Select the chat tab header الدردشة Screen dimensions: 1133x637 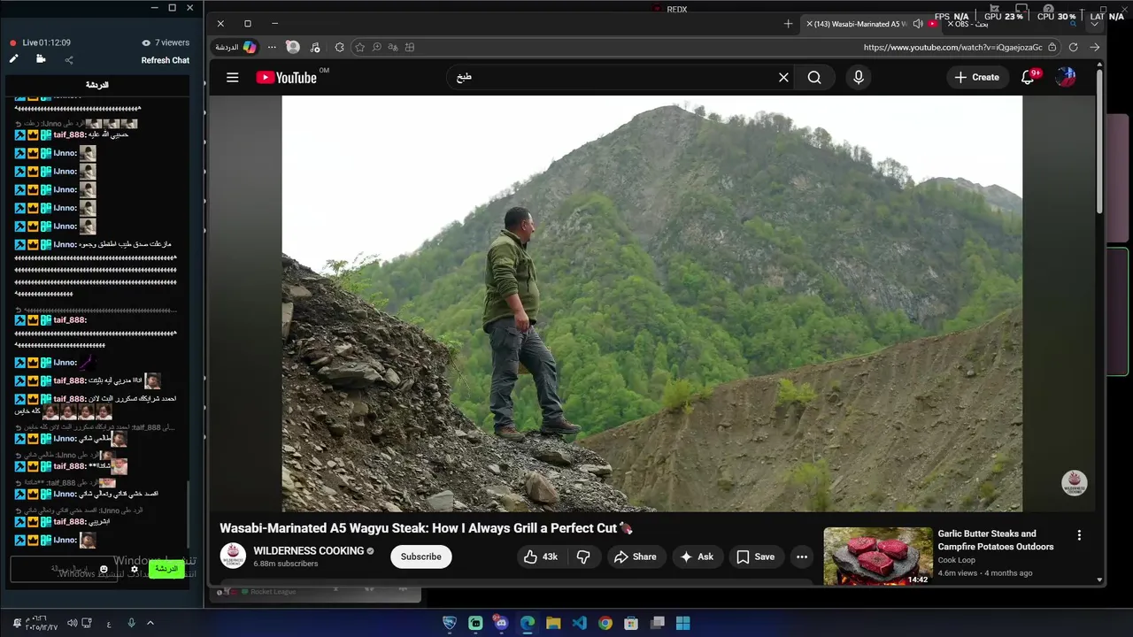click(97, 85)
